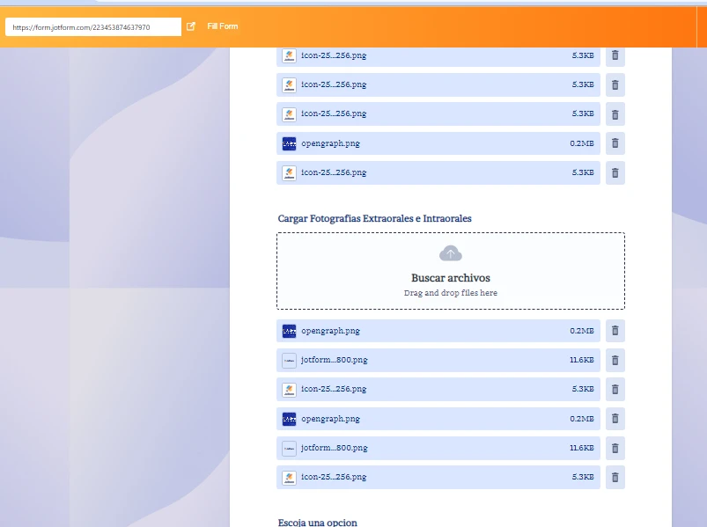Click the opengraph.png thumbnail in lower list
The width and height of the screenshot is (707, 527).
[x=289, y=331]
